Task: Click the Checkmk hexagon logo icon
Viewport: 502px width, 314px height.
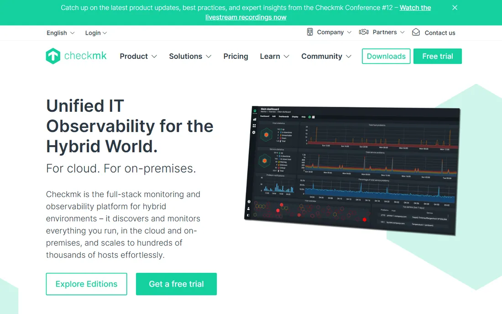Action: pos(53,56)
